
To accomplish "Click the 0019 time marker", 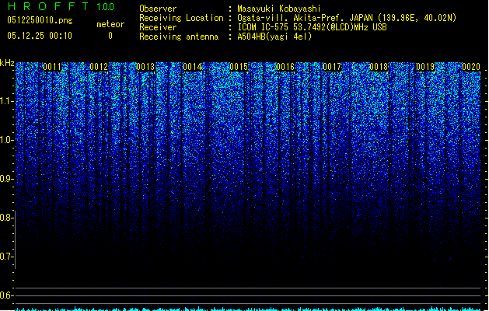I will click(x=425, y=67).
